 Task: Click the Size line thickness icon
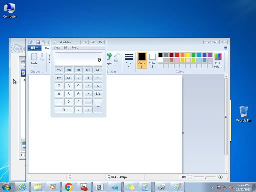pos(128,56)
